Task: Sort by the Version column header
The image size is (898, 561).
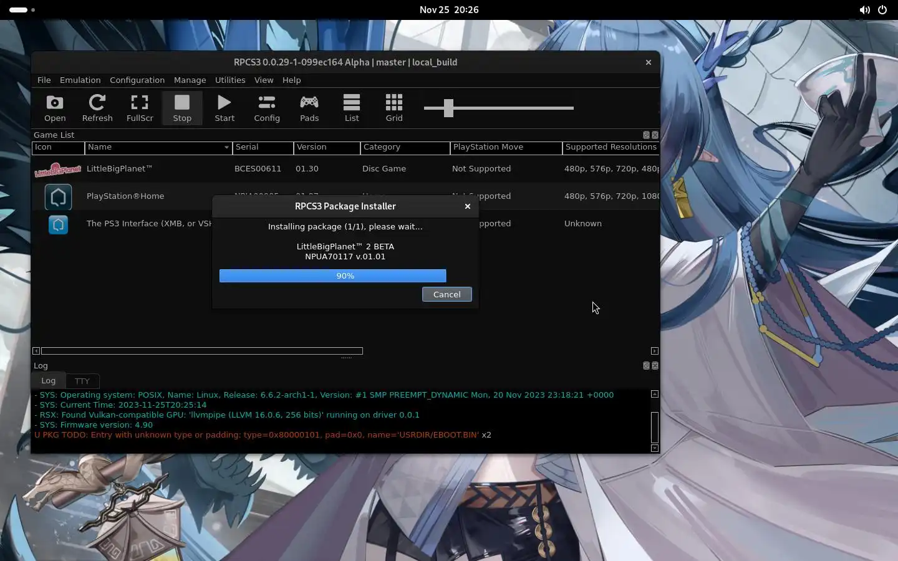Action: [327, 148]
